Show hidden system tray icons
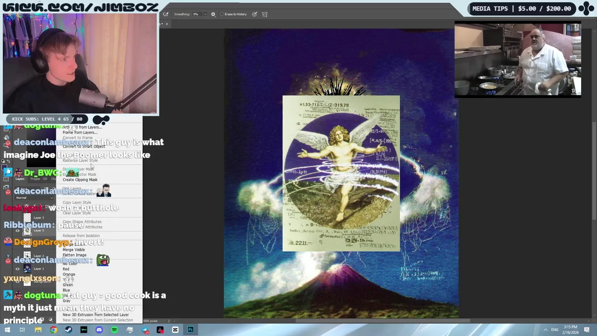 545,330
